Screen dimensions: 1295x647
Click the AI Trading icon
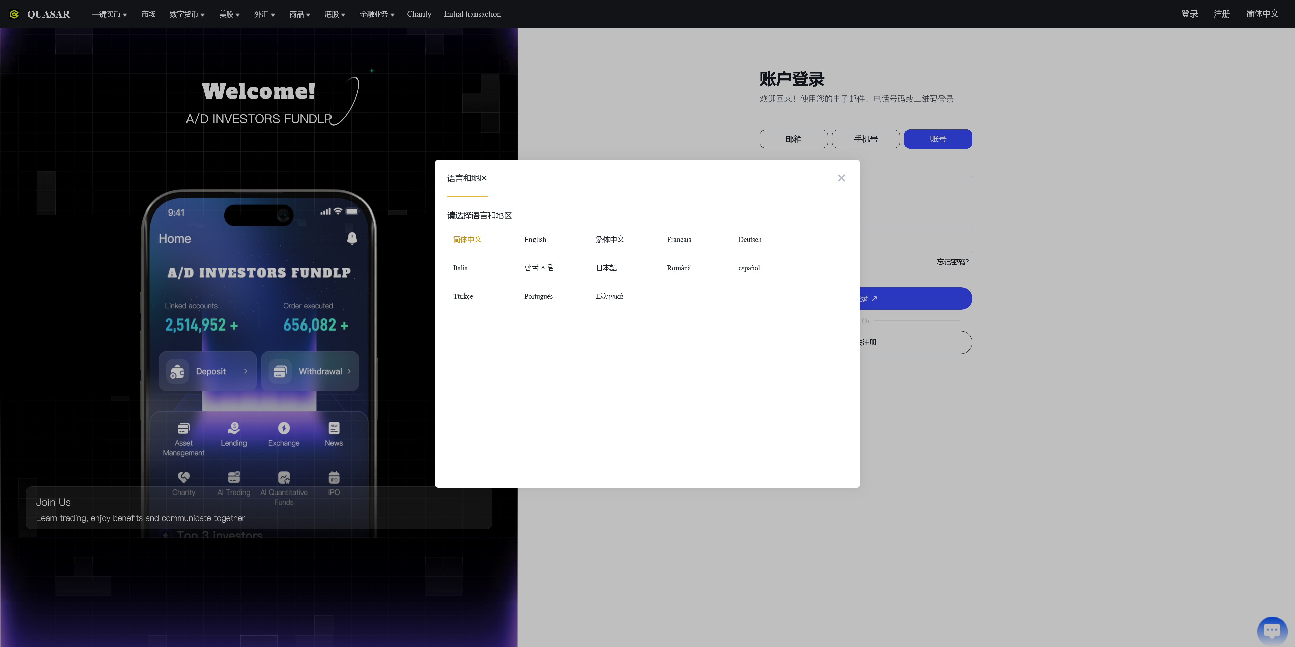click(x=234, y=477)
